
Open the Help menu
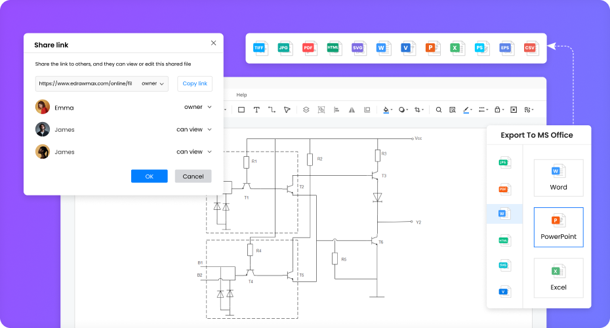[241, 95]
